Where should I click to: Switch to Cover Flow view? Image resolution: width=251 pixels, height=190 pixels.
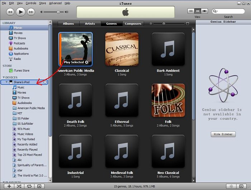204,11
